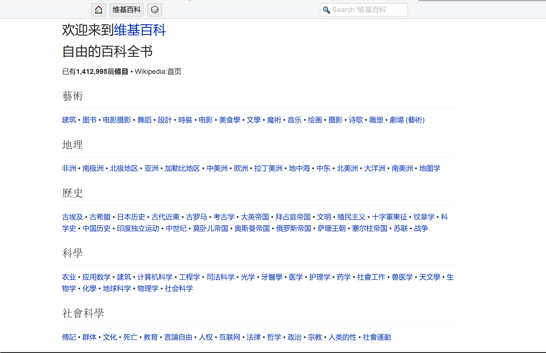
Task: Open the 考古学 link
Action: 224,217
